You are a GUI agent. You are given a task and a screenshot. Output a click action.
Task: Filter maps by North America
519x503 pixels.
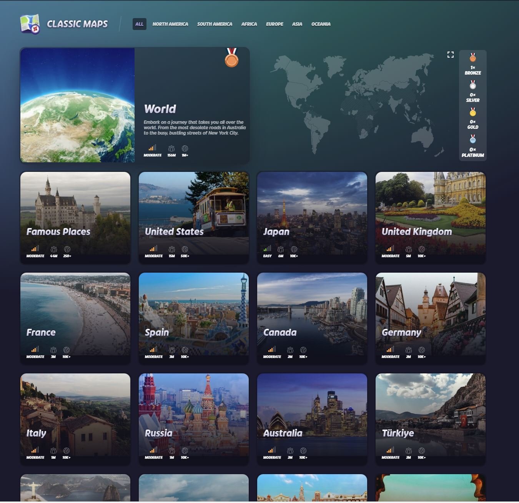(170, 24)
